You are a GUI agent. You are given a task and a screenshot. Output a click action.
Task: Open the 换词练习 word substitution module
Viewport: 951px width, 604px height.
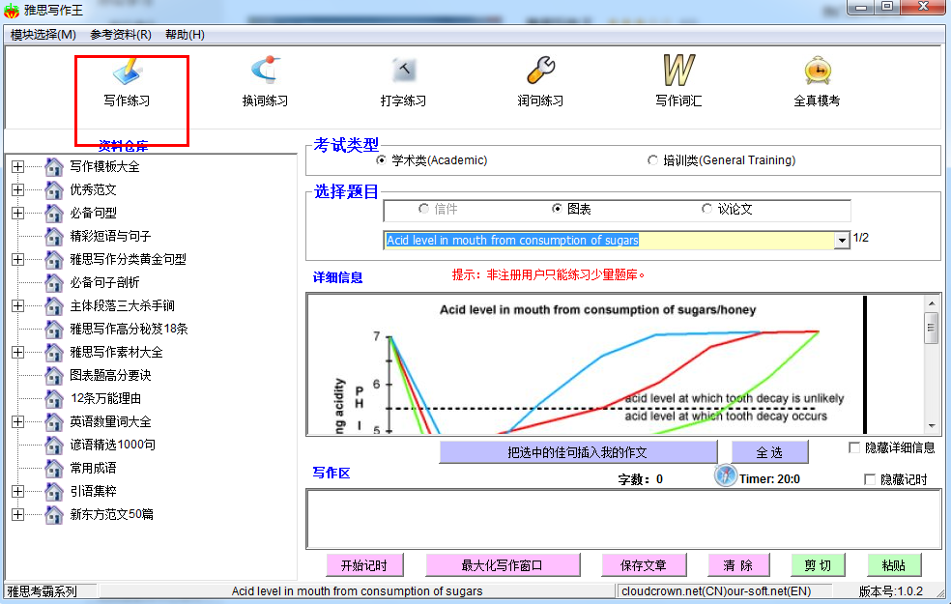click(x=265, y=82)
